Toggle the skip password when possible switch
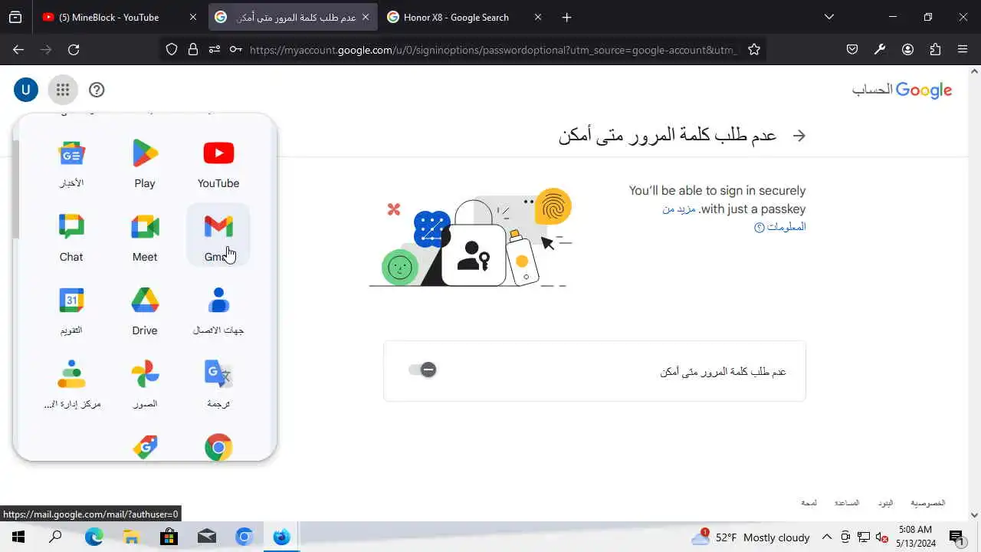Image resolution: width=981 pixels, height=552 pixels. pos(422,370)
